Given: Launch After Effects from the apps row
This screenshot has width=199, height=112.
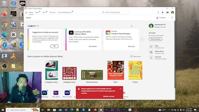Looking at the screenshot, I should point(56,93).
